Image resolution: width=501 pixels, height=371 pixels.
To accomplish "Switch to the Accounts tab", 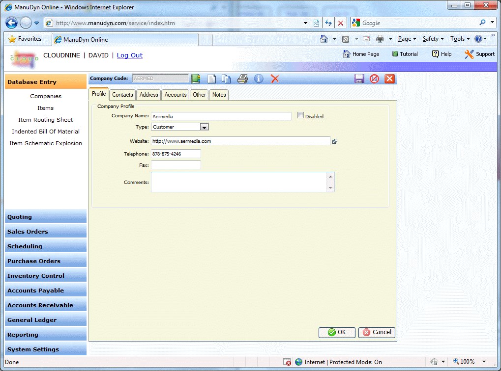I will (176, 95).
